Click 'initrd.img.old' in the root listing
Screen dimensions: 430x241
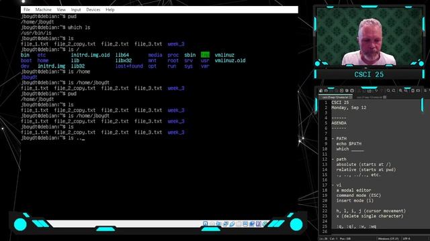[x=90, y=55]
